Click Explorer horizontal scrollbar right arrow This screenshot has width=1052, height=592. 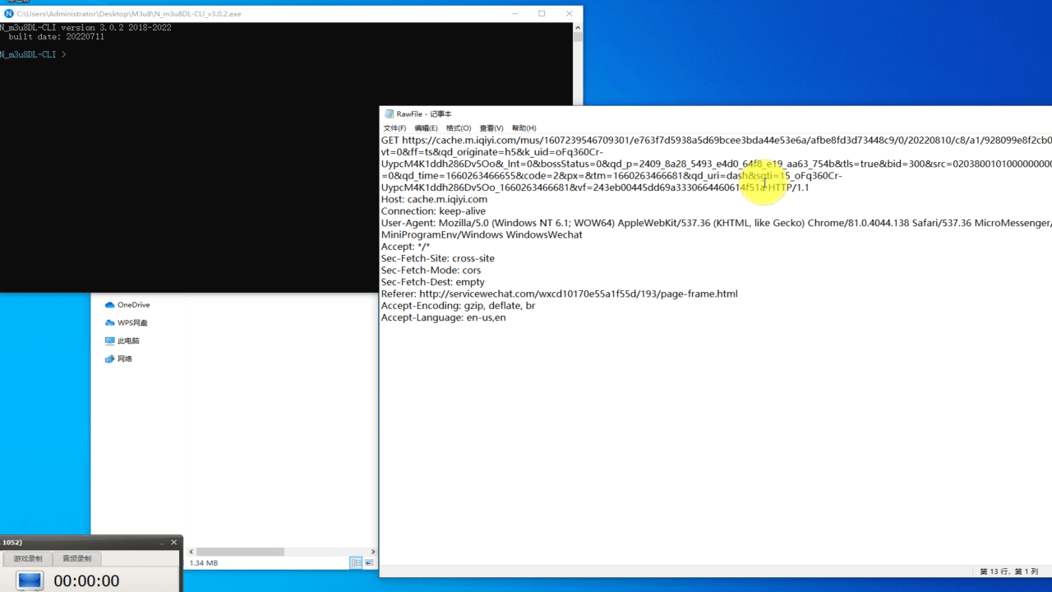pyautogui.click(x=373, y=552)
